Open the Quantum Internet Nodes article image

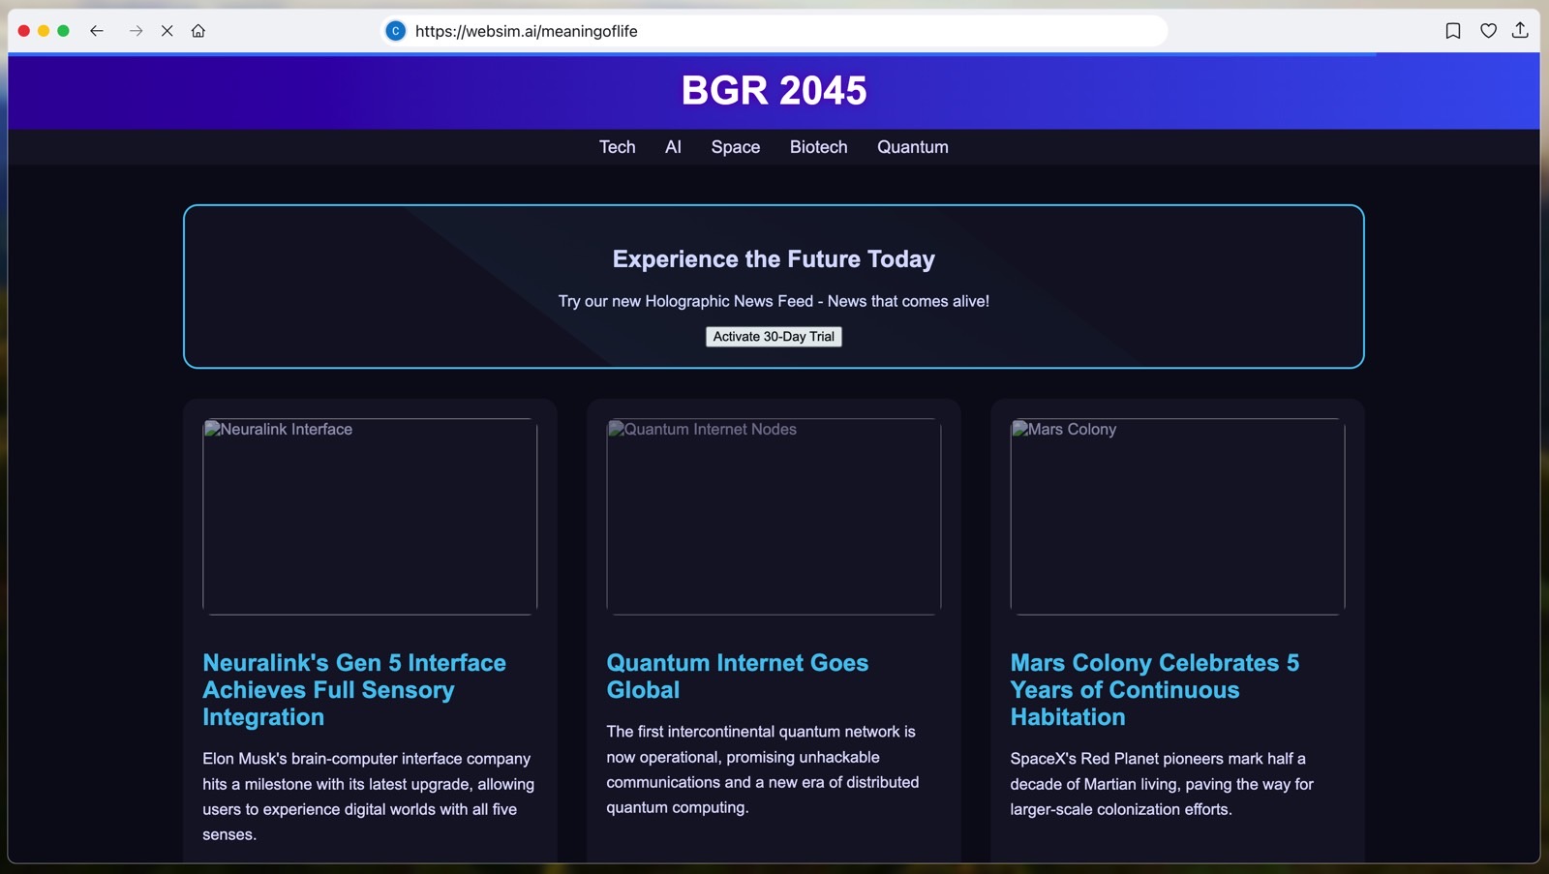[774, 517]
